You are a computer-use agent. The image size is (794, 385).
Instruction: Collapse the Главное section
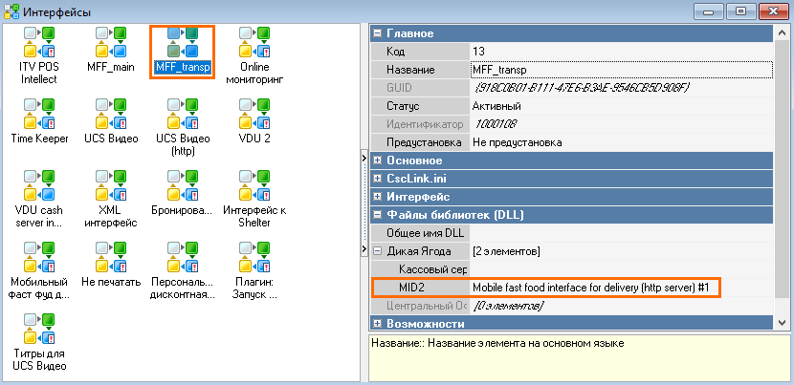click(x=378, y=33)
